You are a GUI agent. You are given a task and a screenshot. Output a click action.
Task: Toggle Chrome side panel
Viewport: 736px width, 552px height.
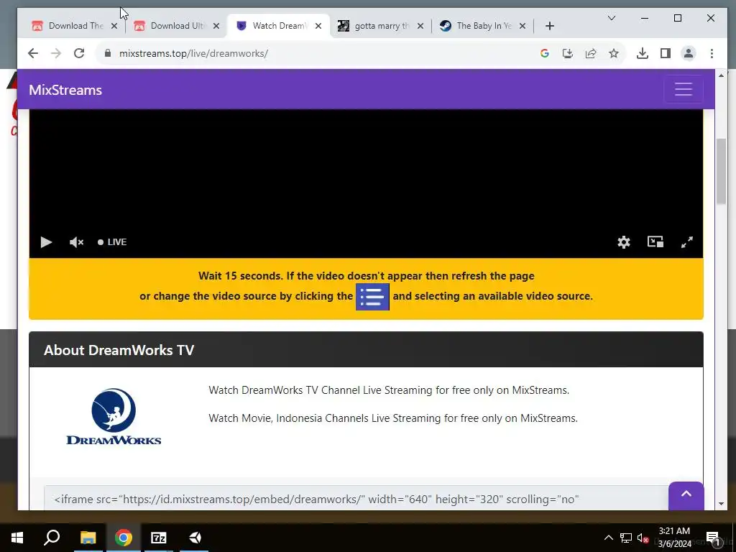click(x=665, y=53)
